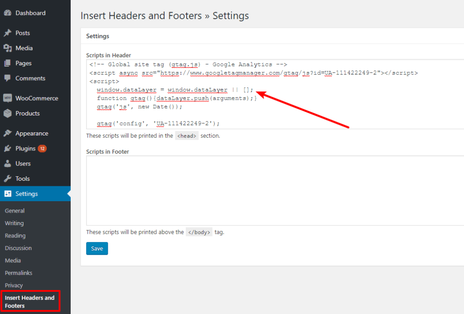This screenshot has height=314, width=464.
Task: Open the Settings menu label
Action: tap(27, 193)
